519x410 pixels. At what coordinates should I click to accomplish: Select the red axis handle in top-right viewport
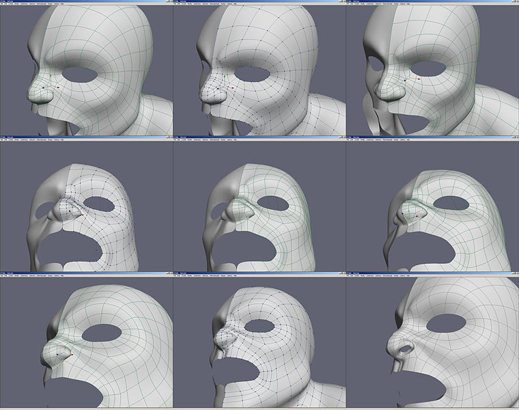[419, 79]
